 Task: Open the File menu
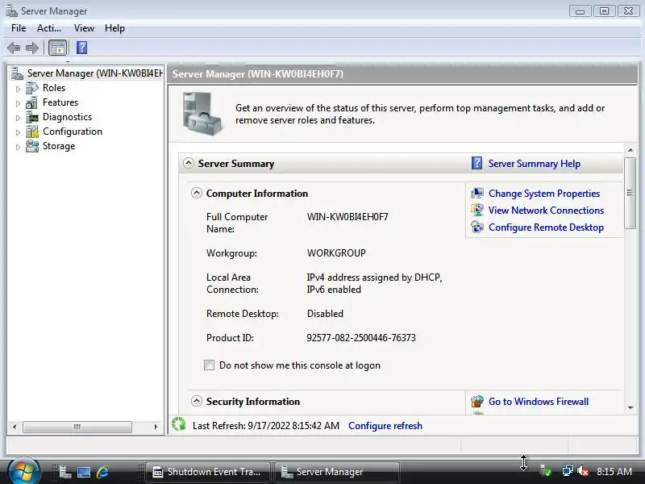[x=19, y=28]
